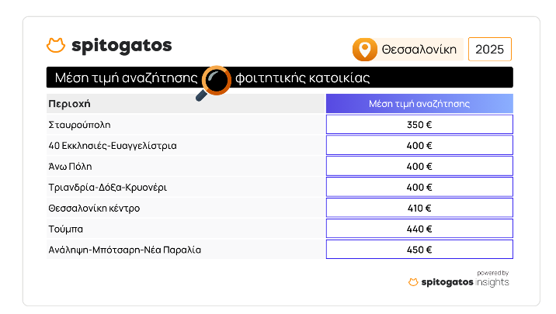Select the 350 € price cell
Screen dimensions: 556x314
pos(419,125)
